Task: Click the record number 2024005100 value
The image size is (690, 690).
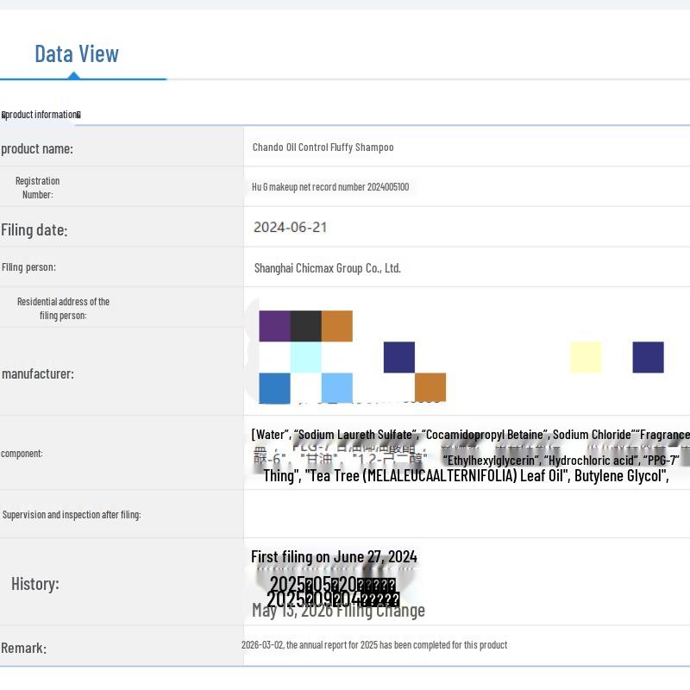Action: click(330, 187)
